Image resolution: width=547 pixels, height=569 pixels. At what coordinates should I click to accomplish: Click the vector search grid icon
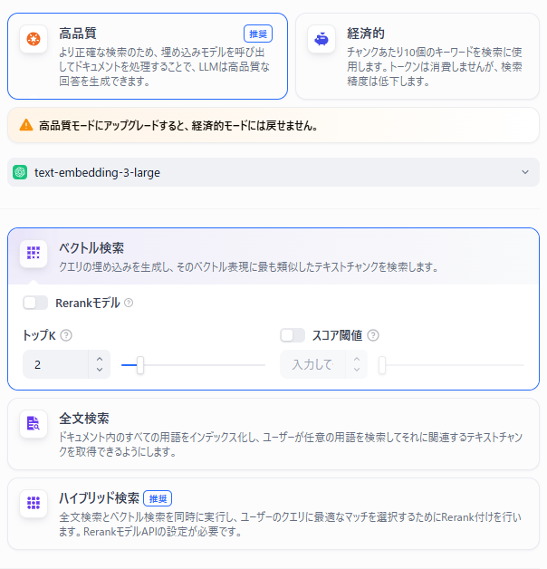coord(34,253)
